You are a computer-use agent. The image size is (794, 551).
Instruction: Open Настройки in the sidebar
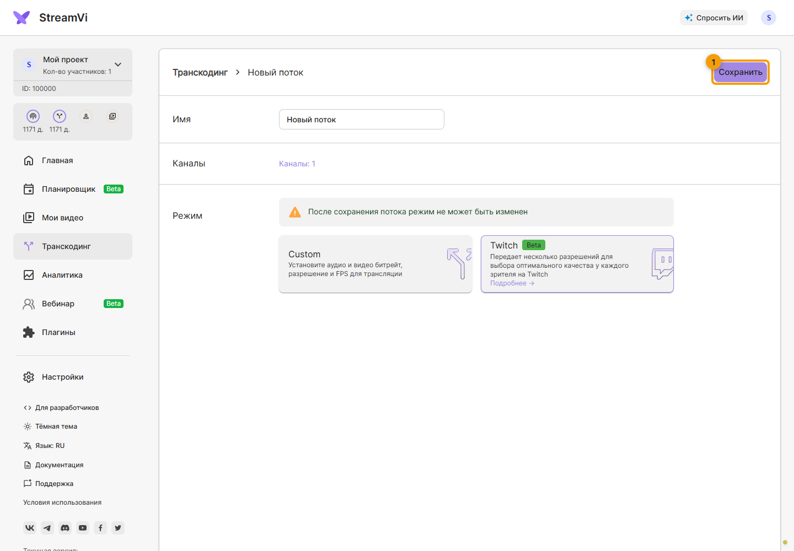[x=73, y=377]
